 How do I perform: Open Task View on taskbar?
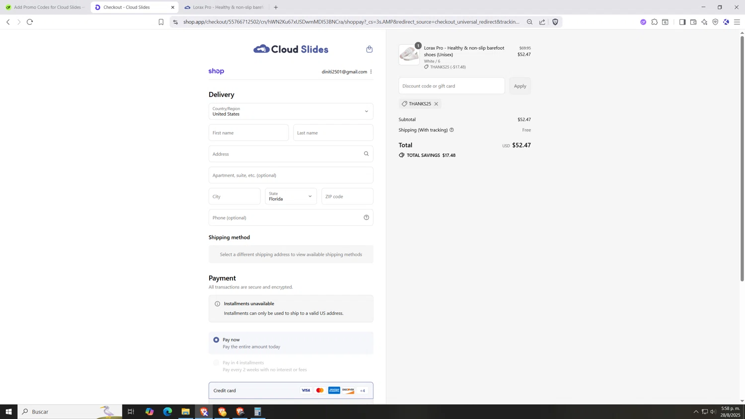131,412
